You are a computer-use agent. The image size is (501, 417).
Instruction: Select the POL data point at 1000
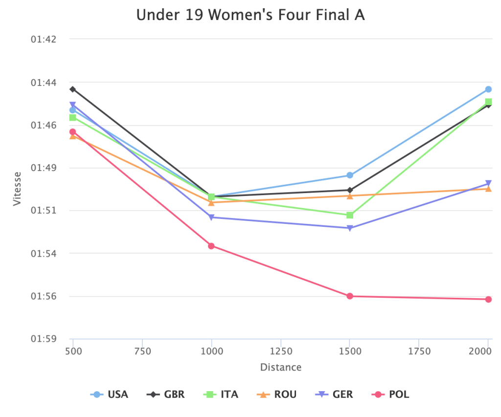coord(211,246)
